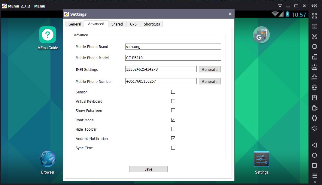Click the cellular signal bars icon

click(281, 14)
